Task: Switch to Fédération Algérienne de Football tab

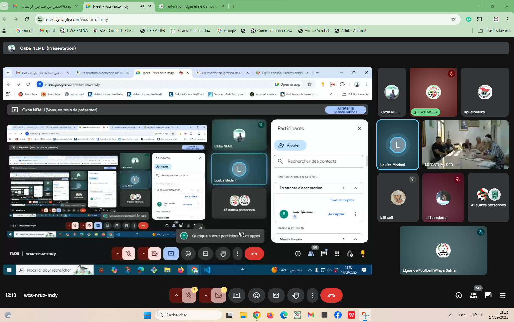Action: [191, 6]
